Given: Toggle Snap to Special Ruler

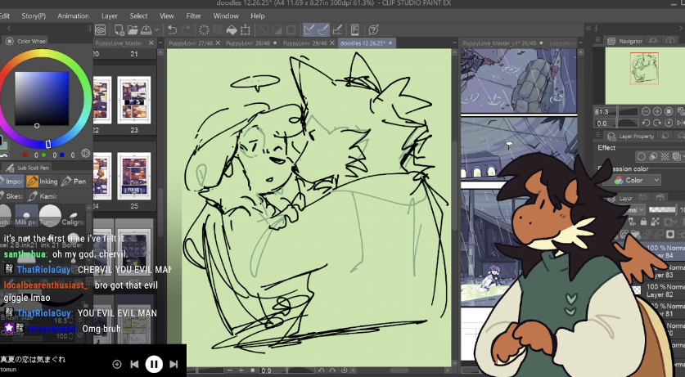Looking at the screenshot, I should (x=322, y=29).
